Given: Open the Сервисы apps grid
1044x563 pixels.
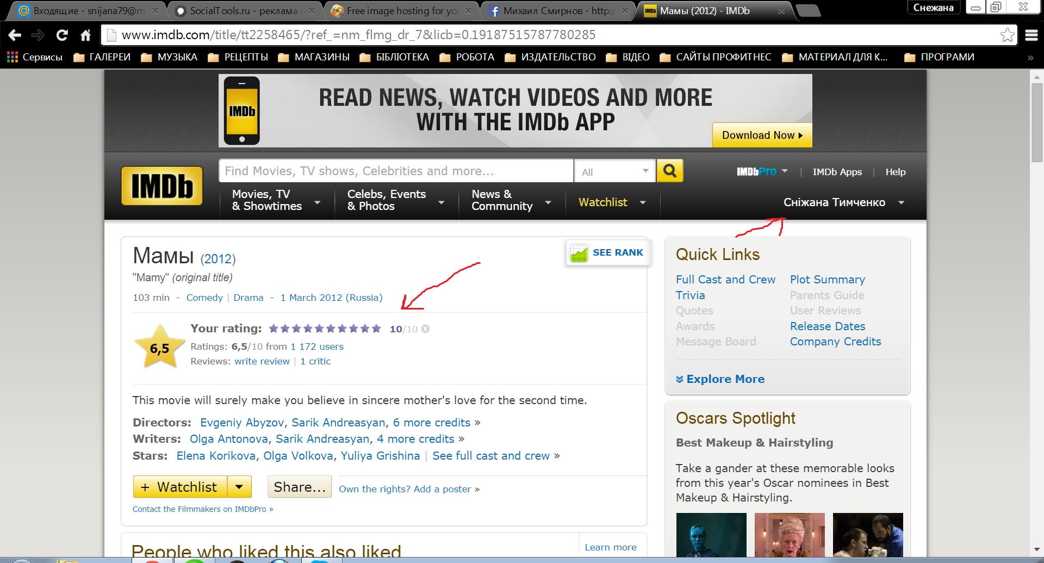Looking at the screenshot, I should click(x=34, y=57).
